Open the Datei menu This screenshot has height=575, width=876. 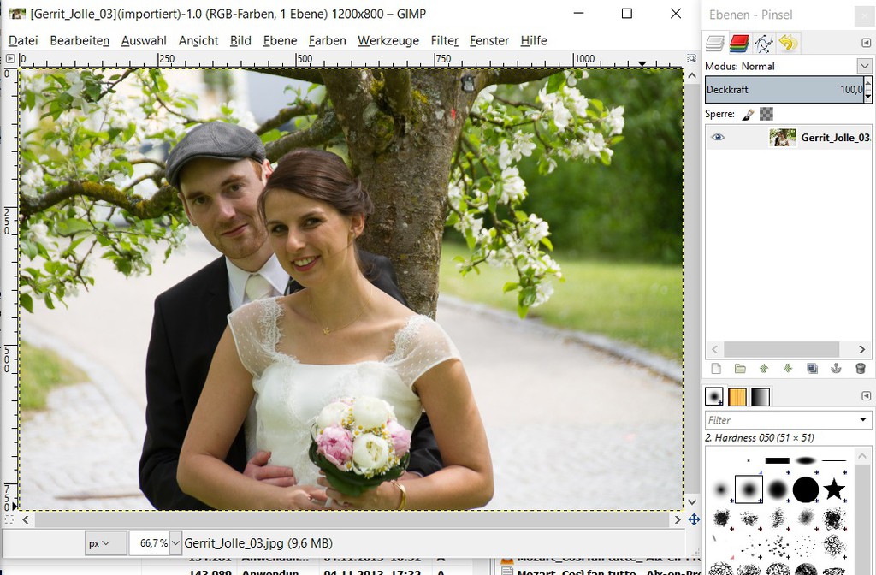[23, 41]
